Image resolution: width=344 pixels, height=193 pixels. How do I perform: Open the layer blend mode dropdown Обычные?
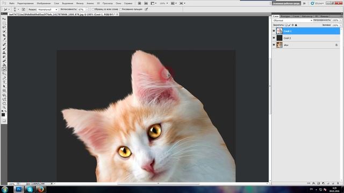point(292,20)
